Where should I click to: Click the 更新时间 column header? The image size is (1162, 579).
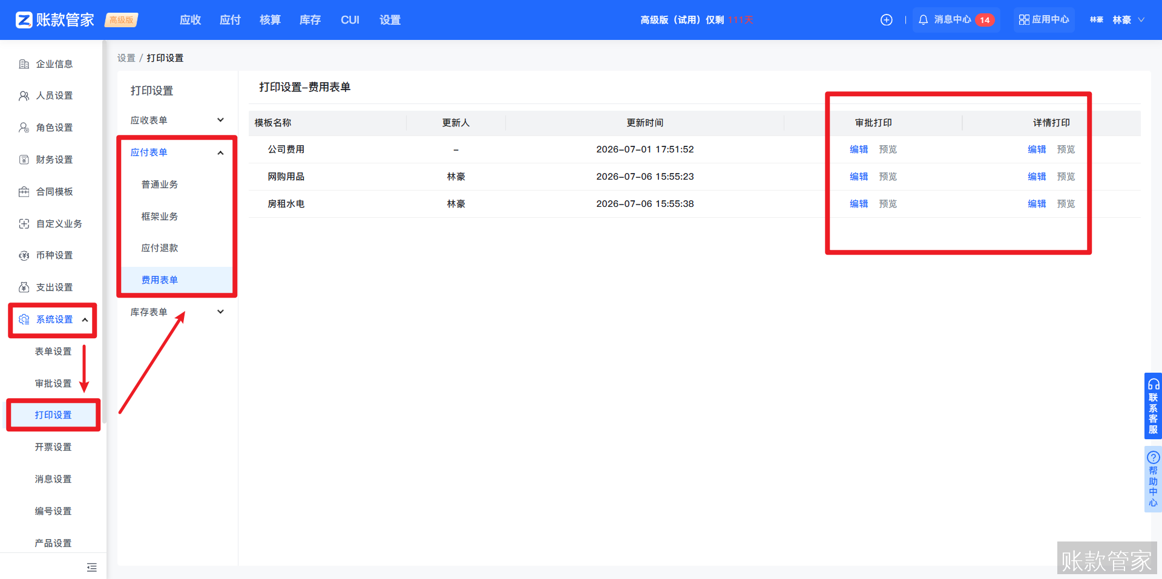[x=645, y=123]
